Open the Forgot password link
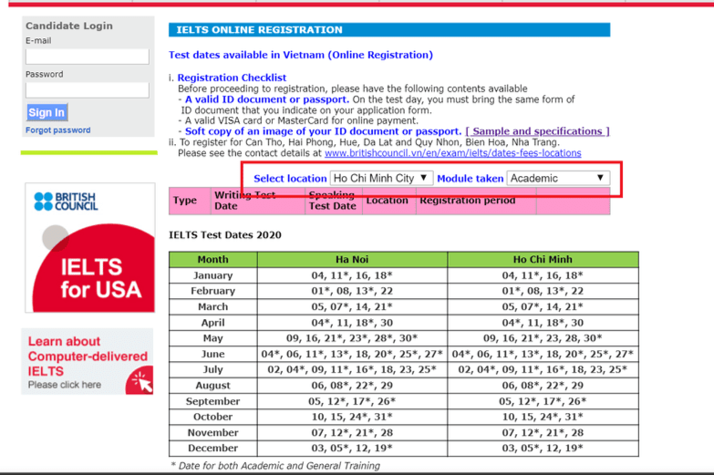This screenshot has height=475, width=714. click(x=57, y=130)
